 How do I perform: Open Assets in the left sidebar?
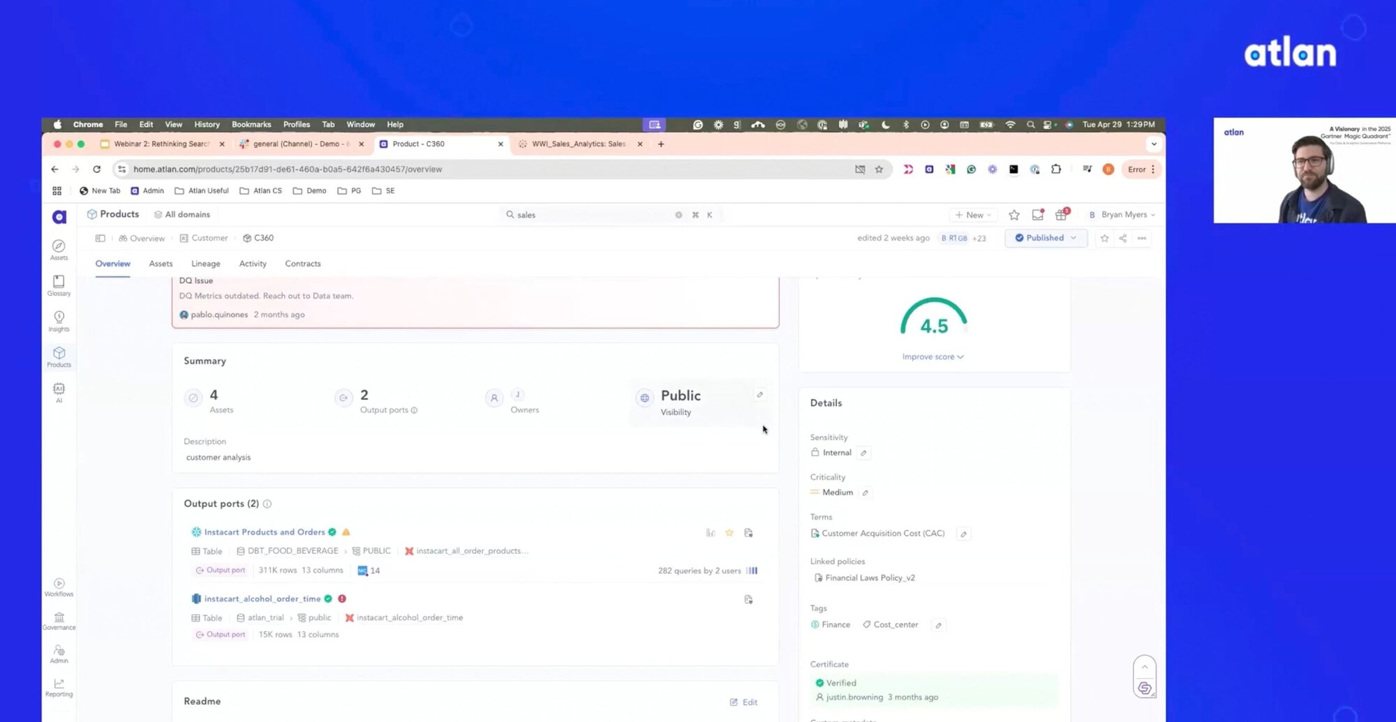59,250
